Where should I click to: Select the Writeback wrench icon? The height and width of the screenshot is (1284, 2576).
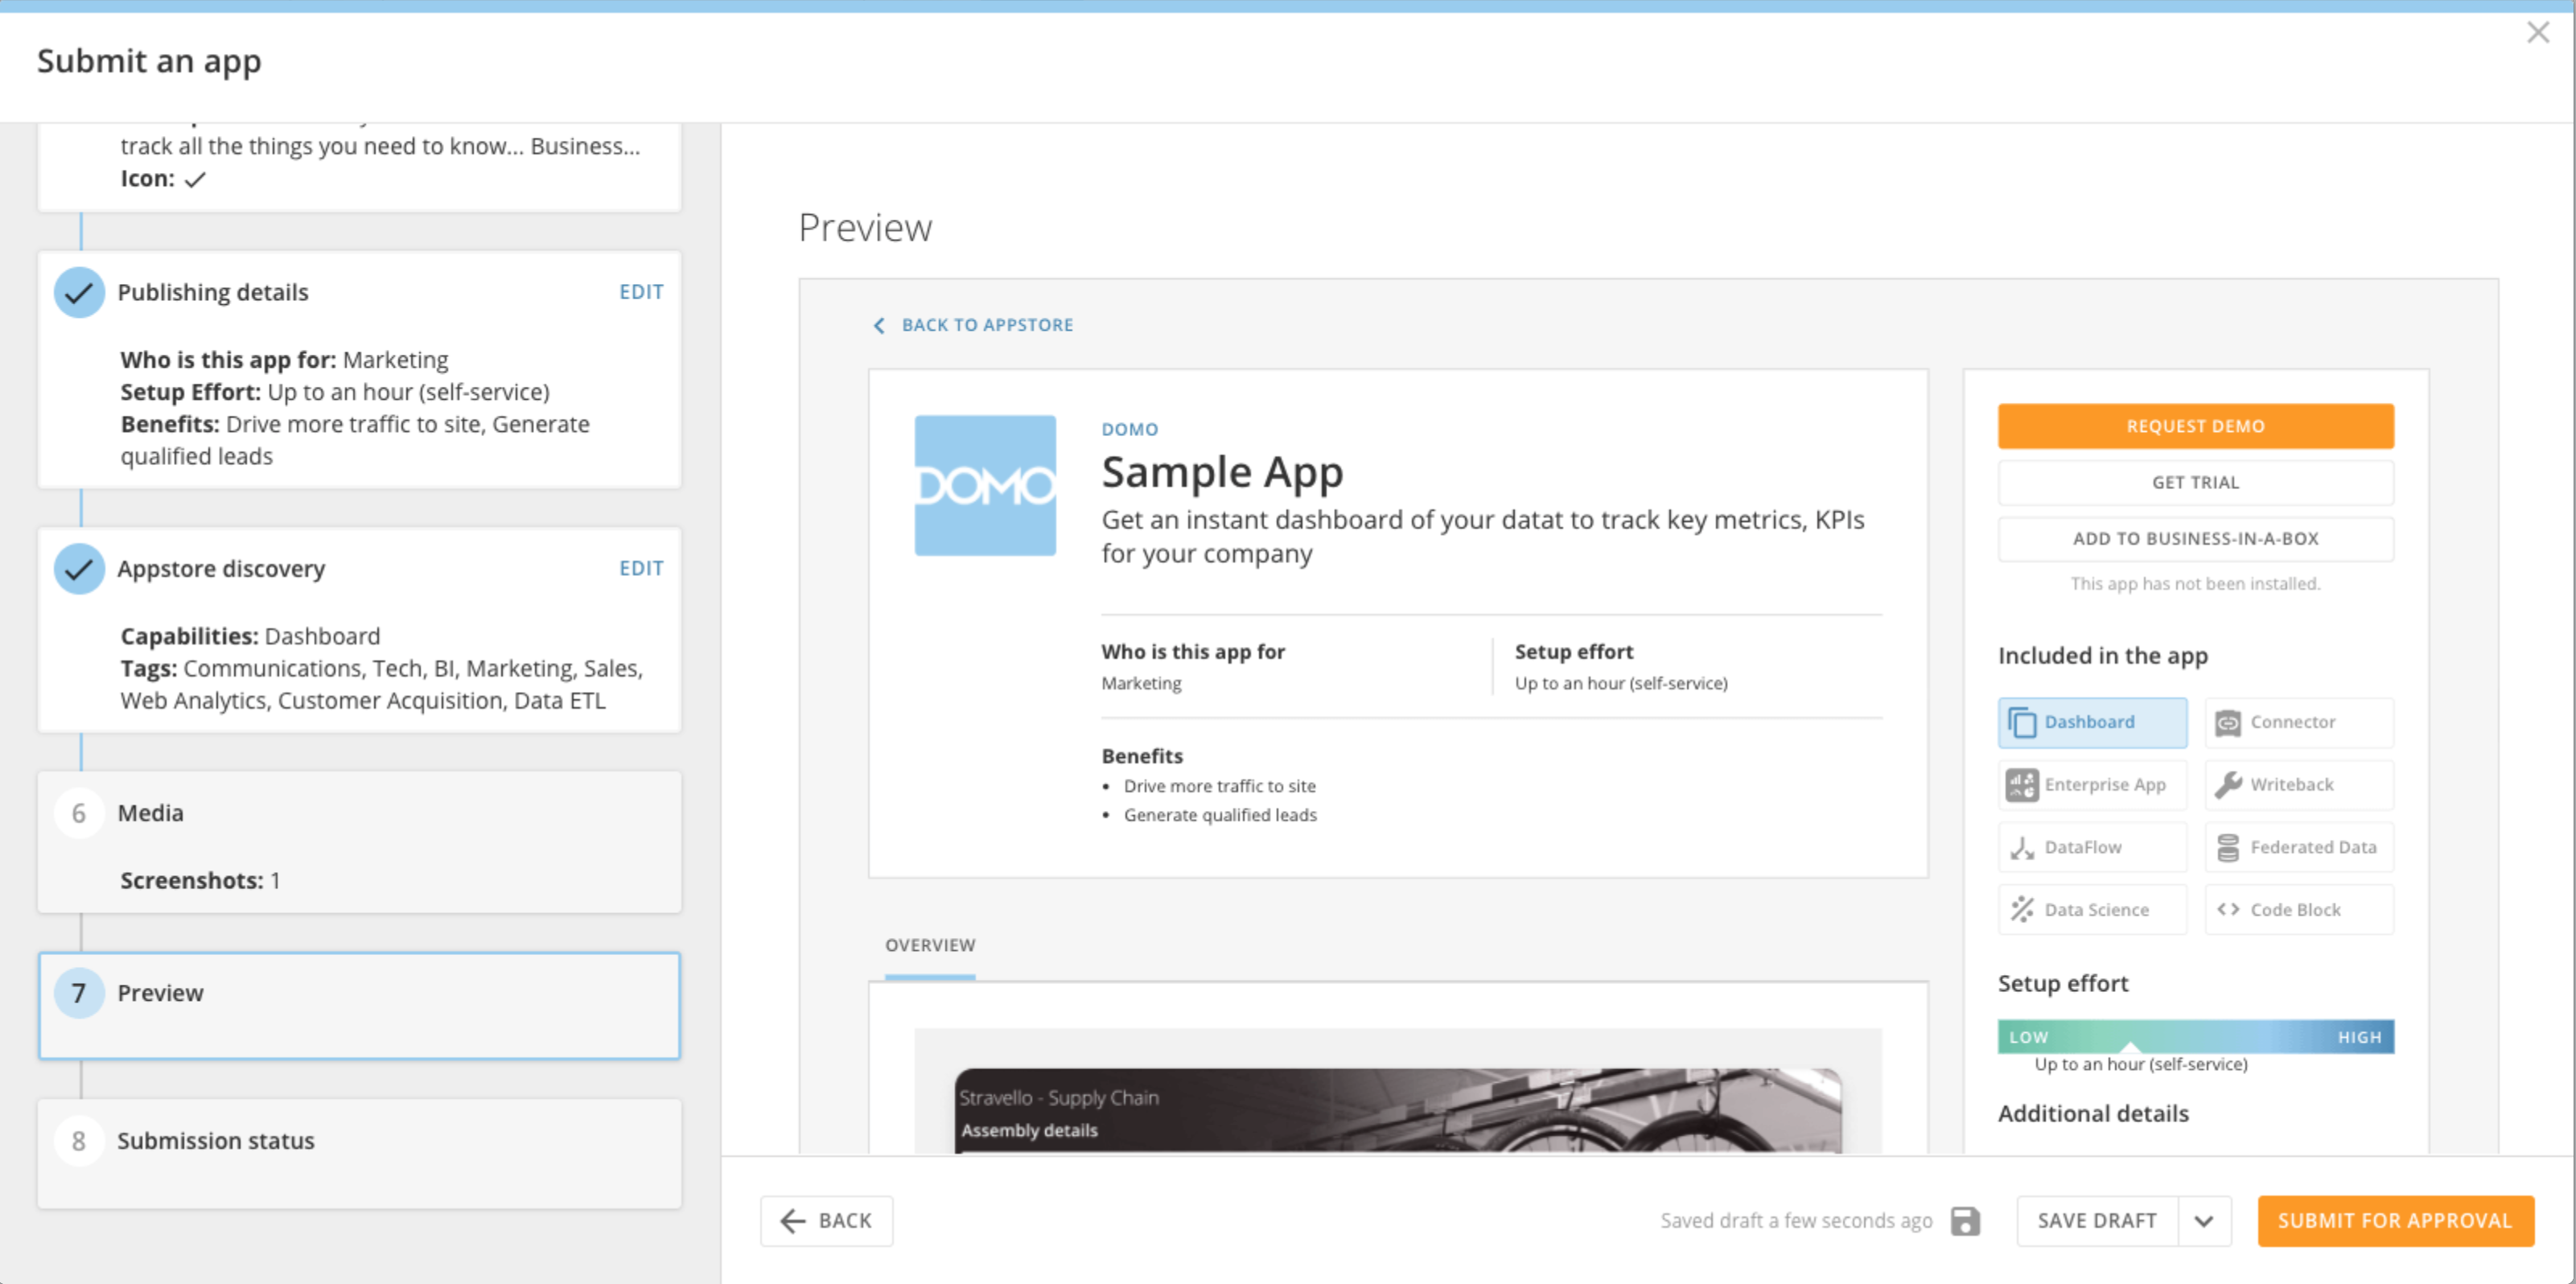point(2228,785)
